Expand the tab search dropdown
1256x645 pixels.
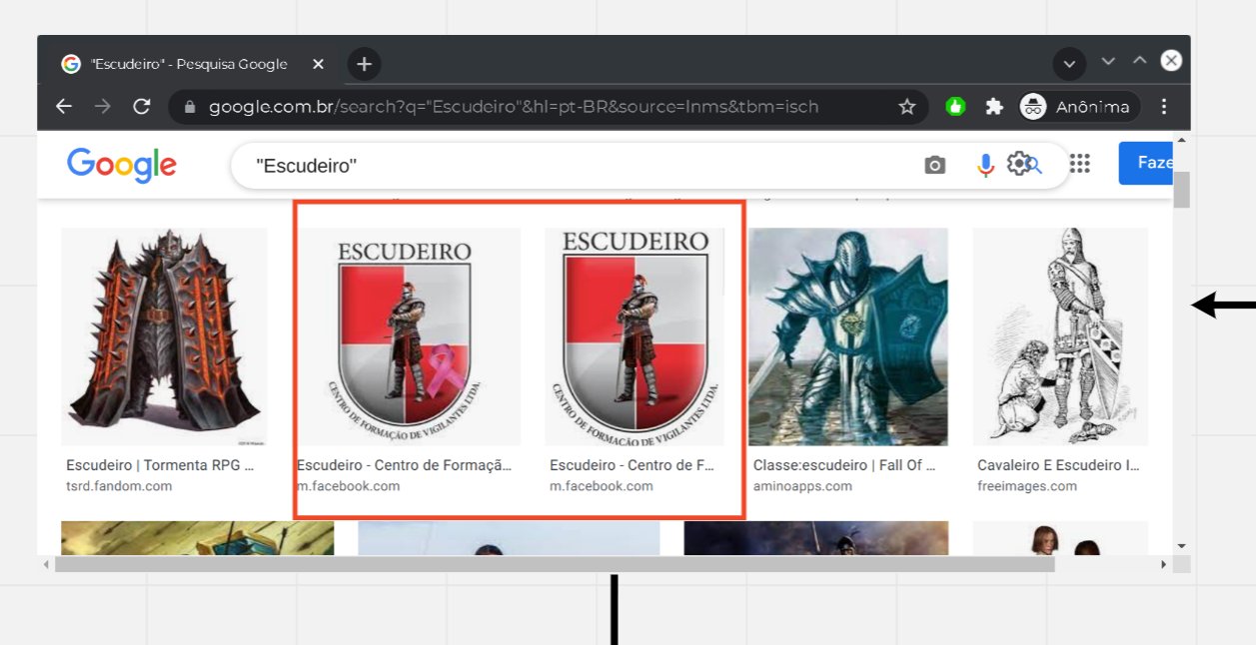click(1069, 64)
